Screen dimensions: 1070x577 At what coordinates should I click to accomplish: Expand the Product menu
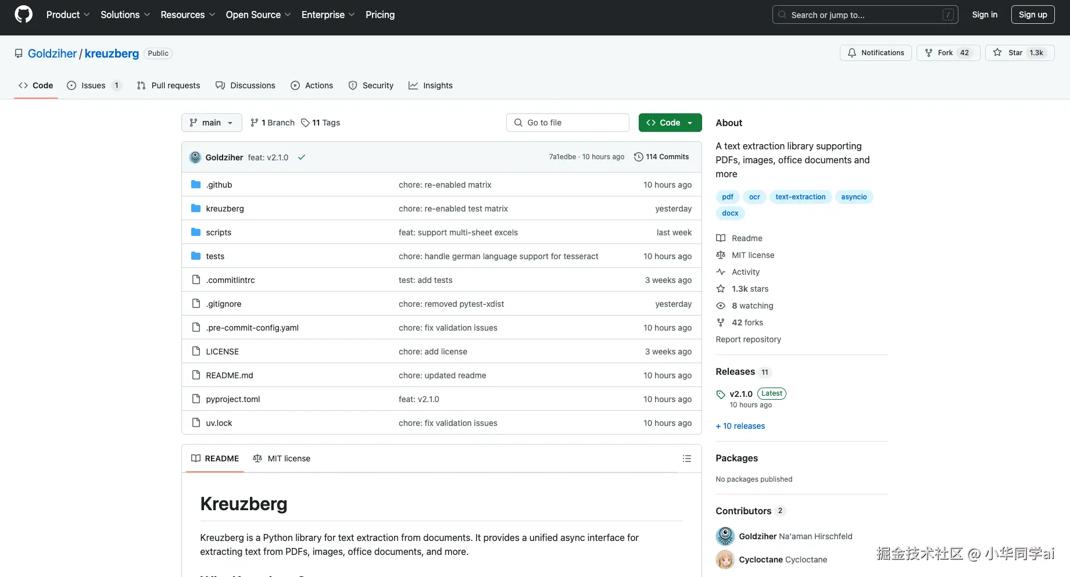tap(68, 15)
